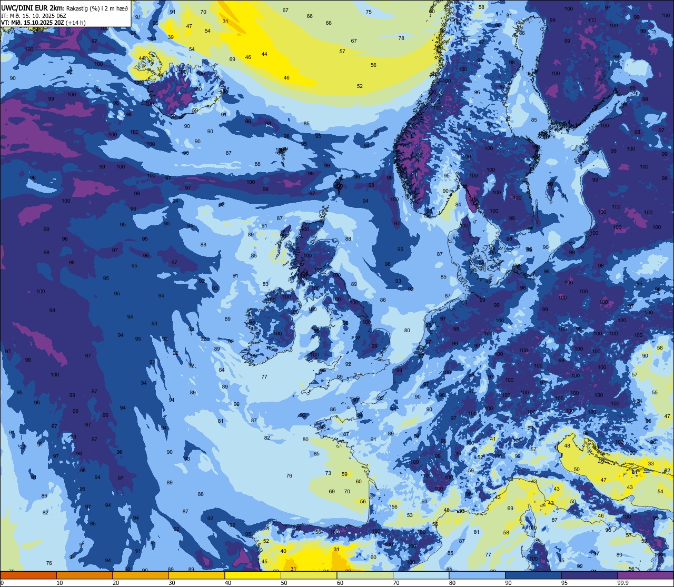Click the bright yellow 40–50 legend swatch
This screenshot has height=587, width=674.
tap(253, 575)
